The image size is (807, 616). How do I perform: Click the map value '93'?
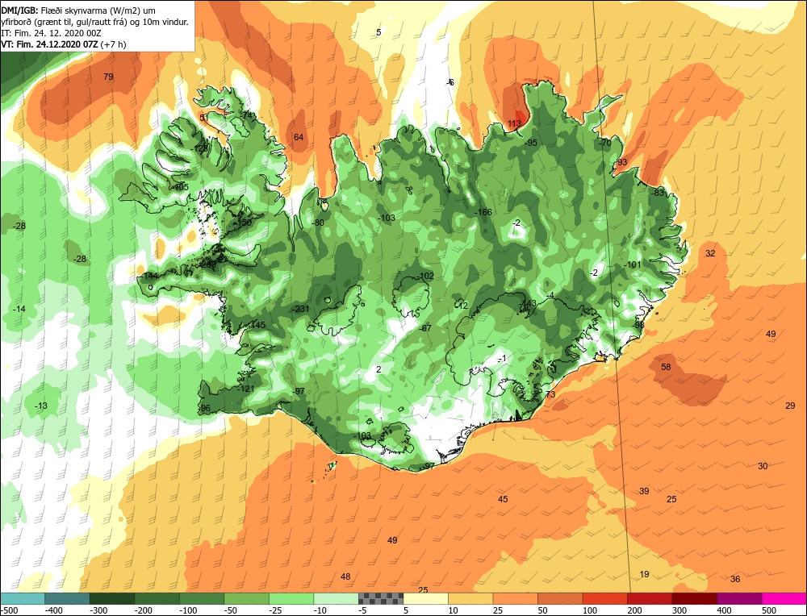tap(622, 162)
